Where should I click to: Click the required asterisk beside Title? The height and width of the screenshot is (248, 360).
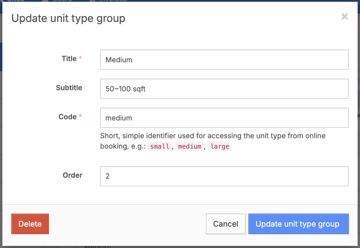(80, 58)
